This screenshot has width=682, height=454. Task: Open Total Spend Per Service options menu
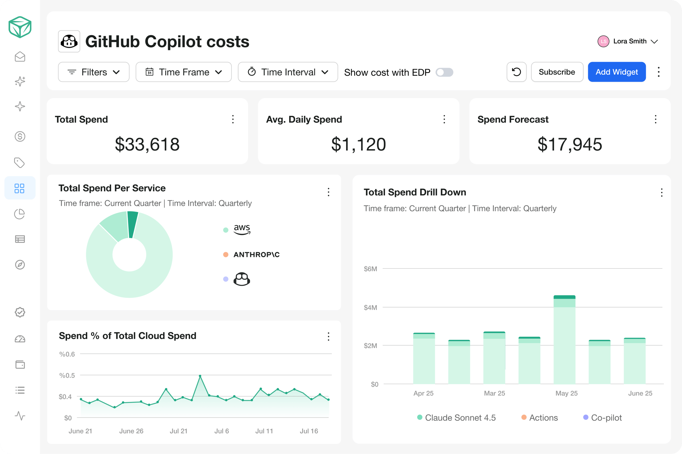pyautogui.click(x=328, y=192)
